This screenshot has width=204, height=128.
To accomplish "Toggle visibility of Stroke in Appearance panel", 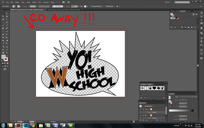I will pos(141,109).
